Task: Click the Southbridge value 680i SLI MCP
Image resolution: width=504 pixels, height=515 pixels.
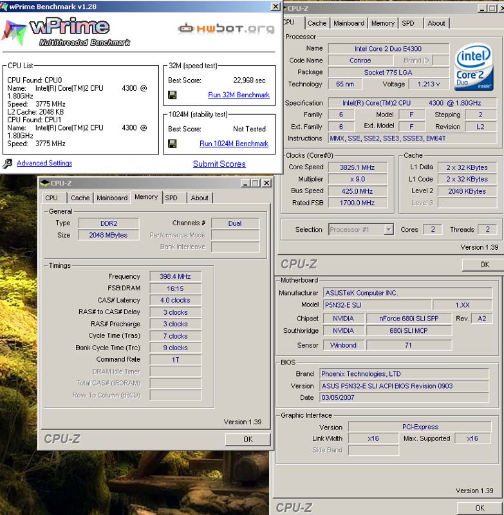Action: 409,331
